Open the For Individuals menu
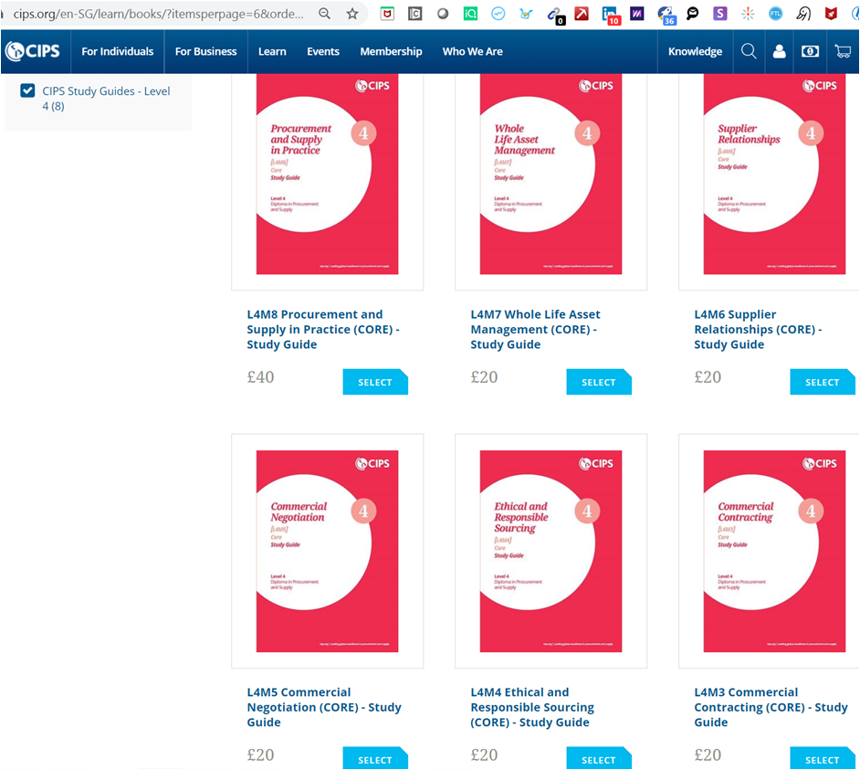 point(117,52)
